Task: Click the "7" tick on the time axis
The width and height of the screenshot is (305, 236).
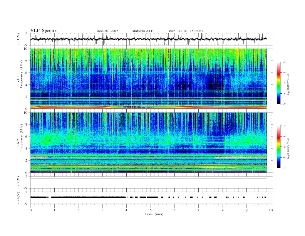Action: [199, 210]
